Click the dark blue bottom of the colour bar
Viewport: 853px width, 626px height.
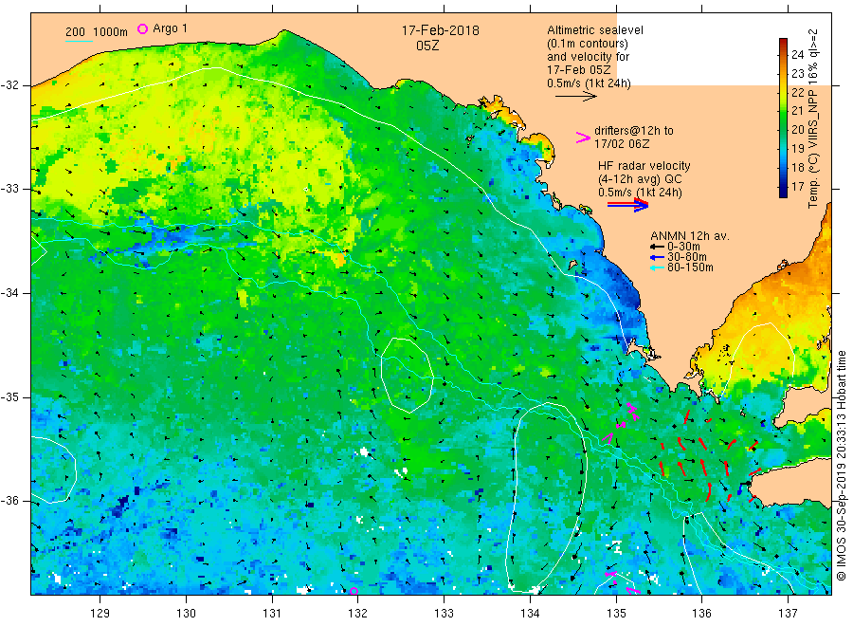(x=783, y=193)
